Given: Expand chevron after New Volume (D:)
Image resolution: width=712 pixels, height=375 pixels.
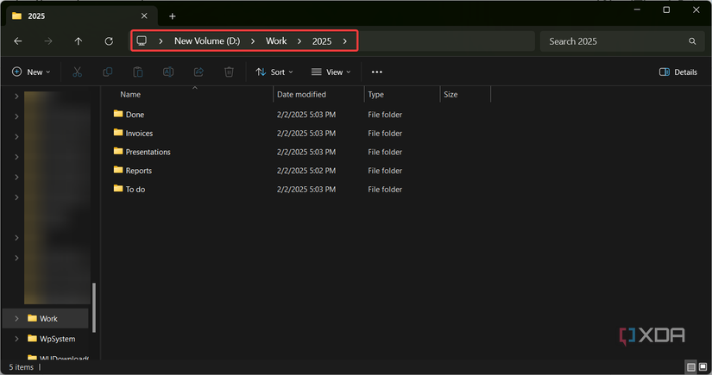Looking at the screenshot, I should [x=253, y=41].
